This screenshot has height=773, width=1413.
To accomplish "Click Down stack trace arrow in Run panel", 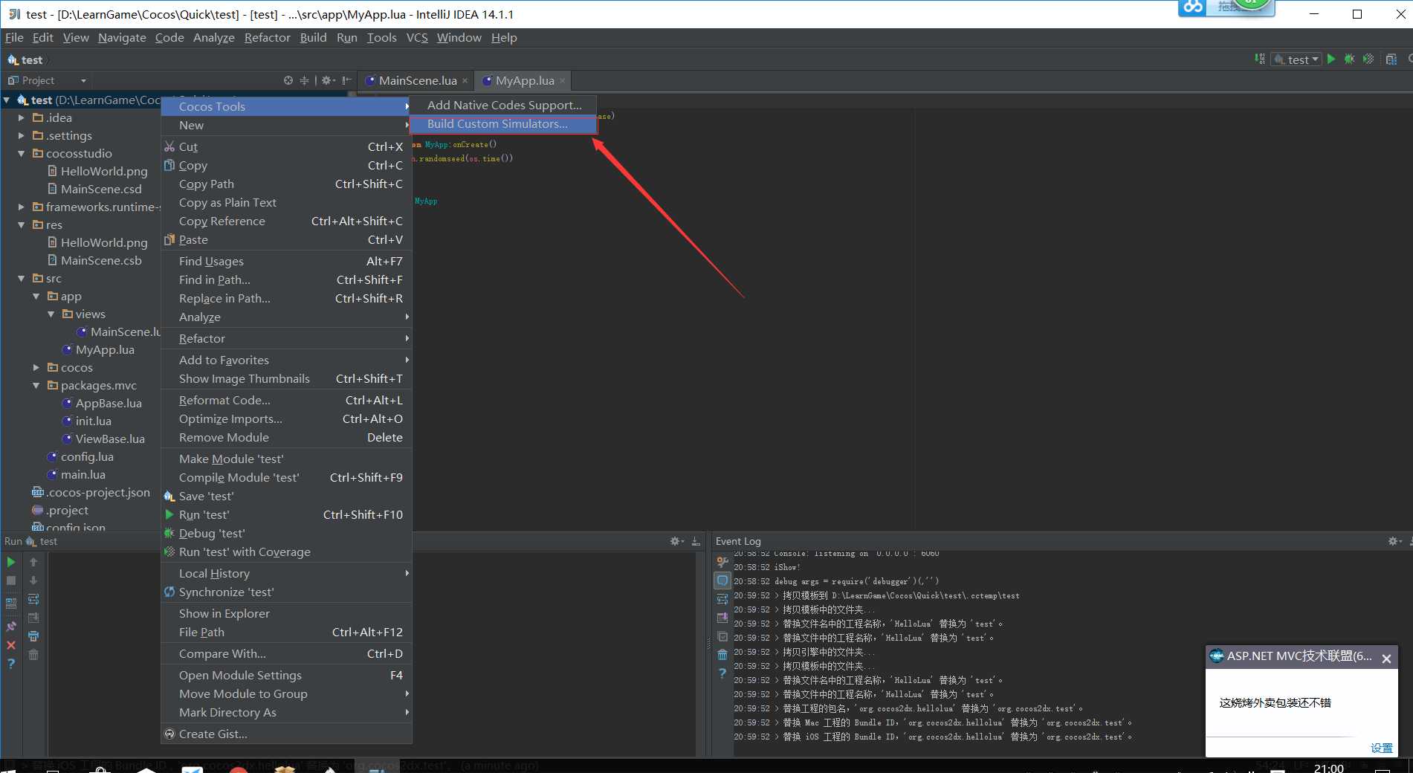I will (x=33, y=580).
